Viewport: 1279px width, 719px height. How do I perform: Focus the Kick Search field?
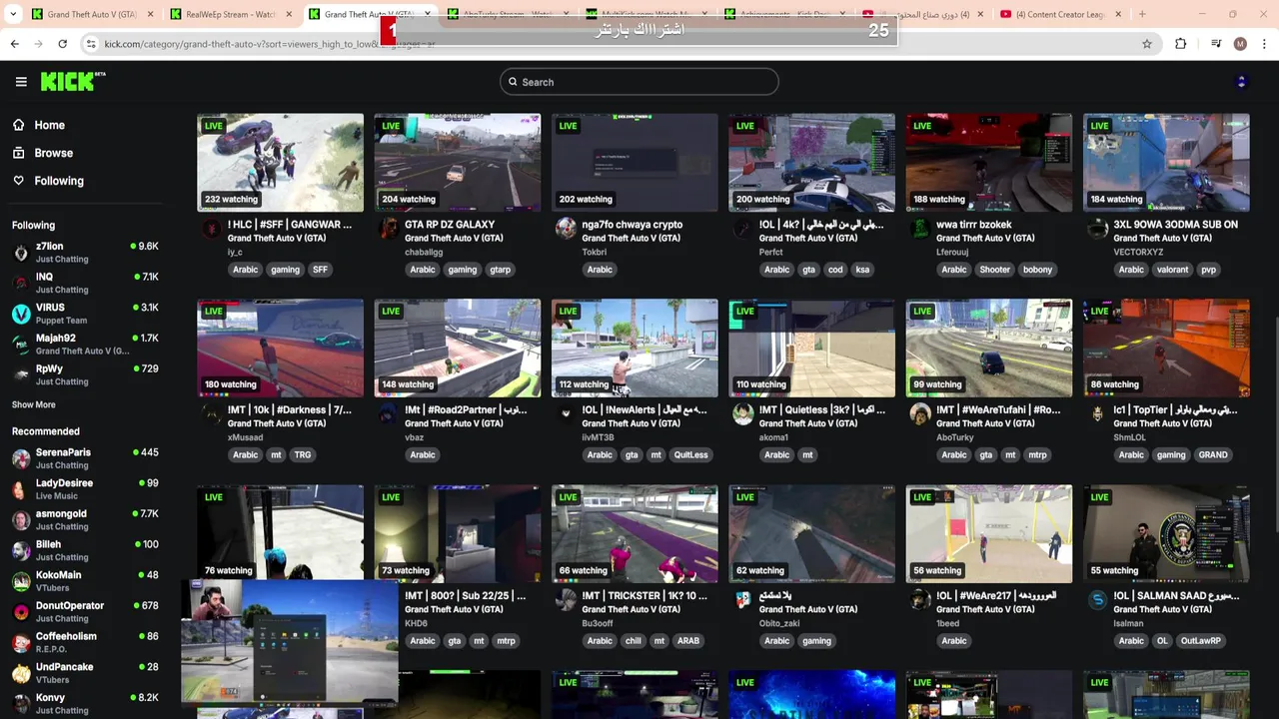(x=639, y=82)
